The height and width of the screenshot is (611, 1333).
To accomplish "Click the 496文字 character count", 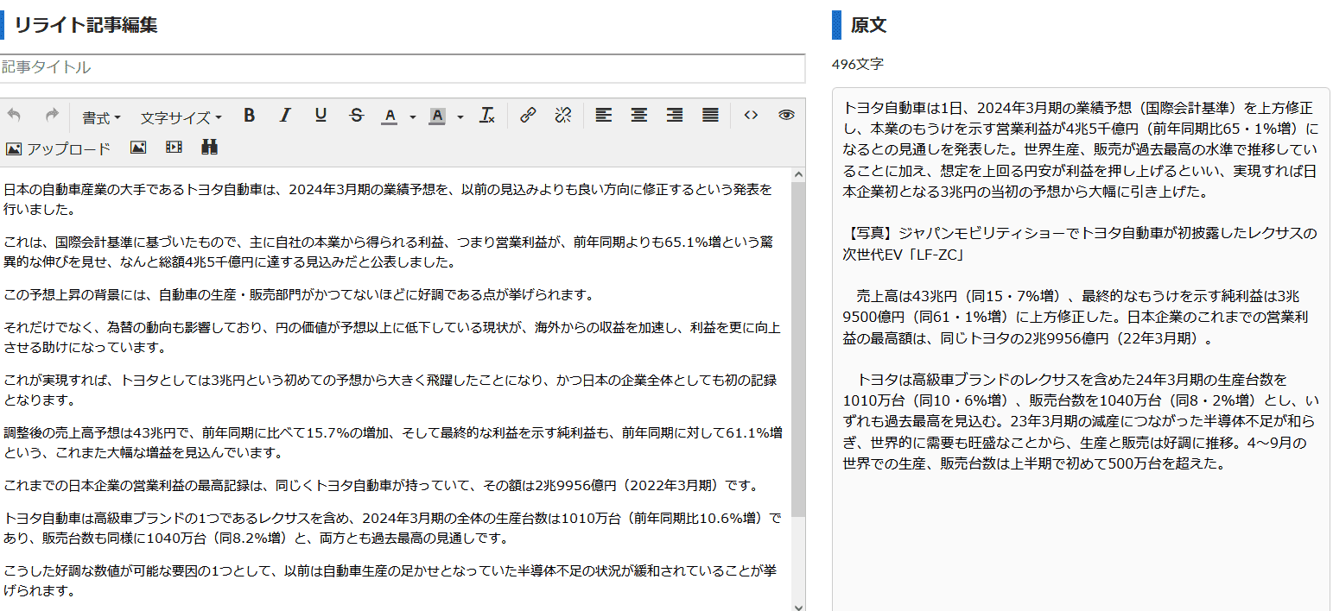I will [x=857, y=65].
